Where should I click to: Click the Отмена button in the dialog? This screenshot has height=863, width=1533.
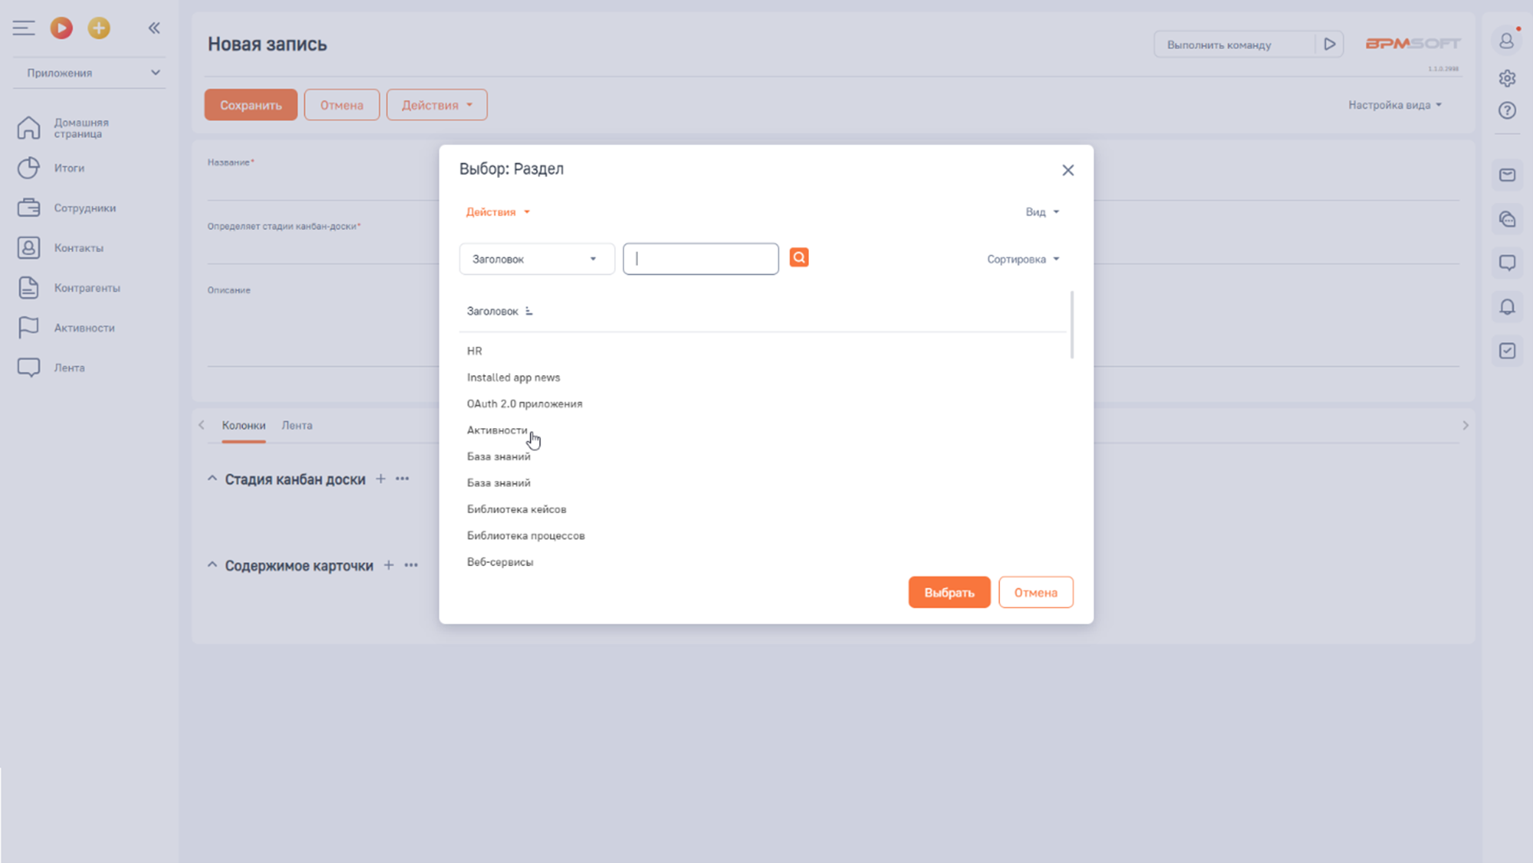pyautogui.click(x=1035, y=592)
